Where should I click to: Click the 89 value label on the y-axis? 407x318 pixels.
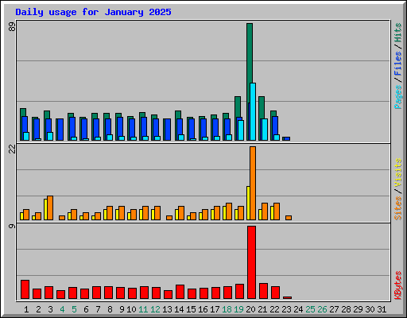(12, 26)
